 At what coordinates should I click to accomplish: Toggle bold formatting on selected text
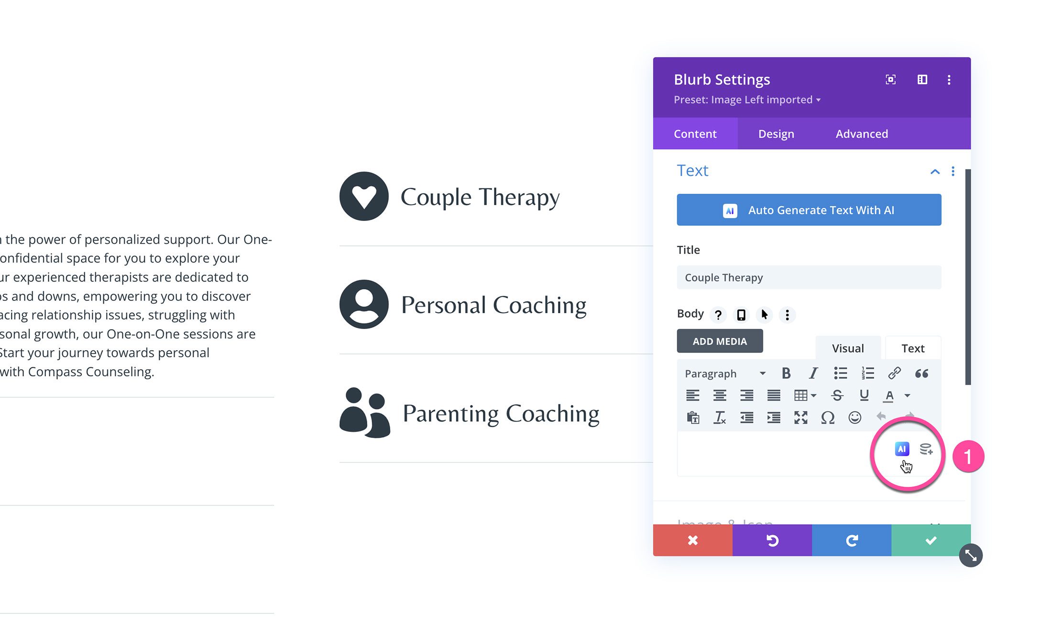coord(786,374)
